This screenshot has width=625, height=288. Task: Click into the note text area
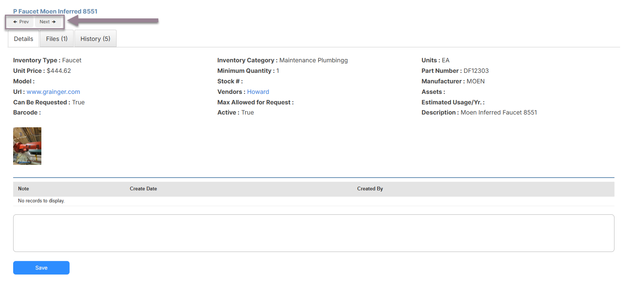coord(314,233)
